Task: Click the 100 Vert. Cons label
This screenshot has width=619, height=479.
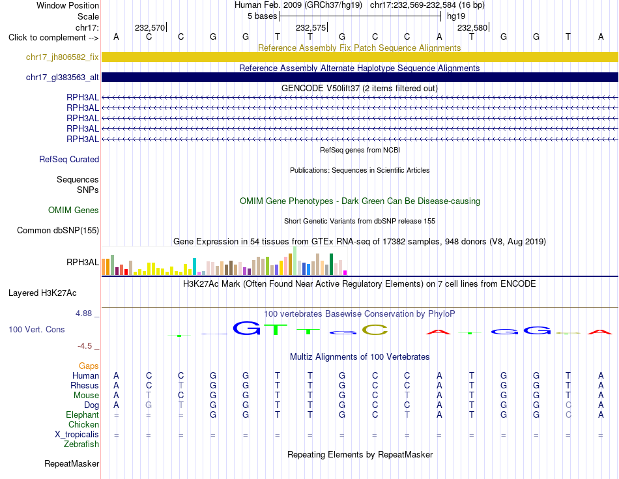Action: [x=36, y=329]
